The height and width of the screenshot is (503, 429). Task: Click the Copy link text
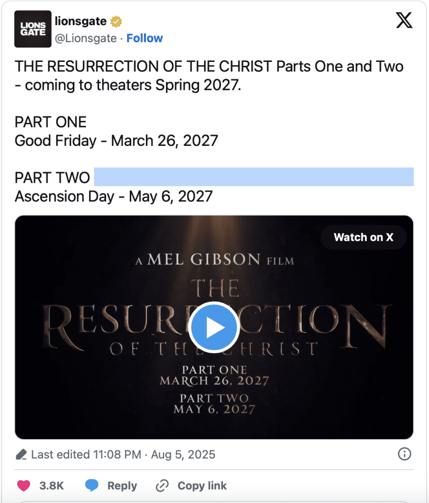(x=202, y=486)
